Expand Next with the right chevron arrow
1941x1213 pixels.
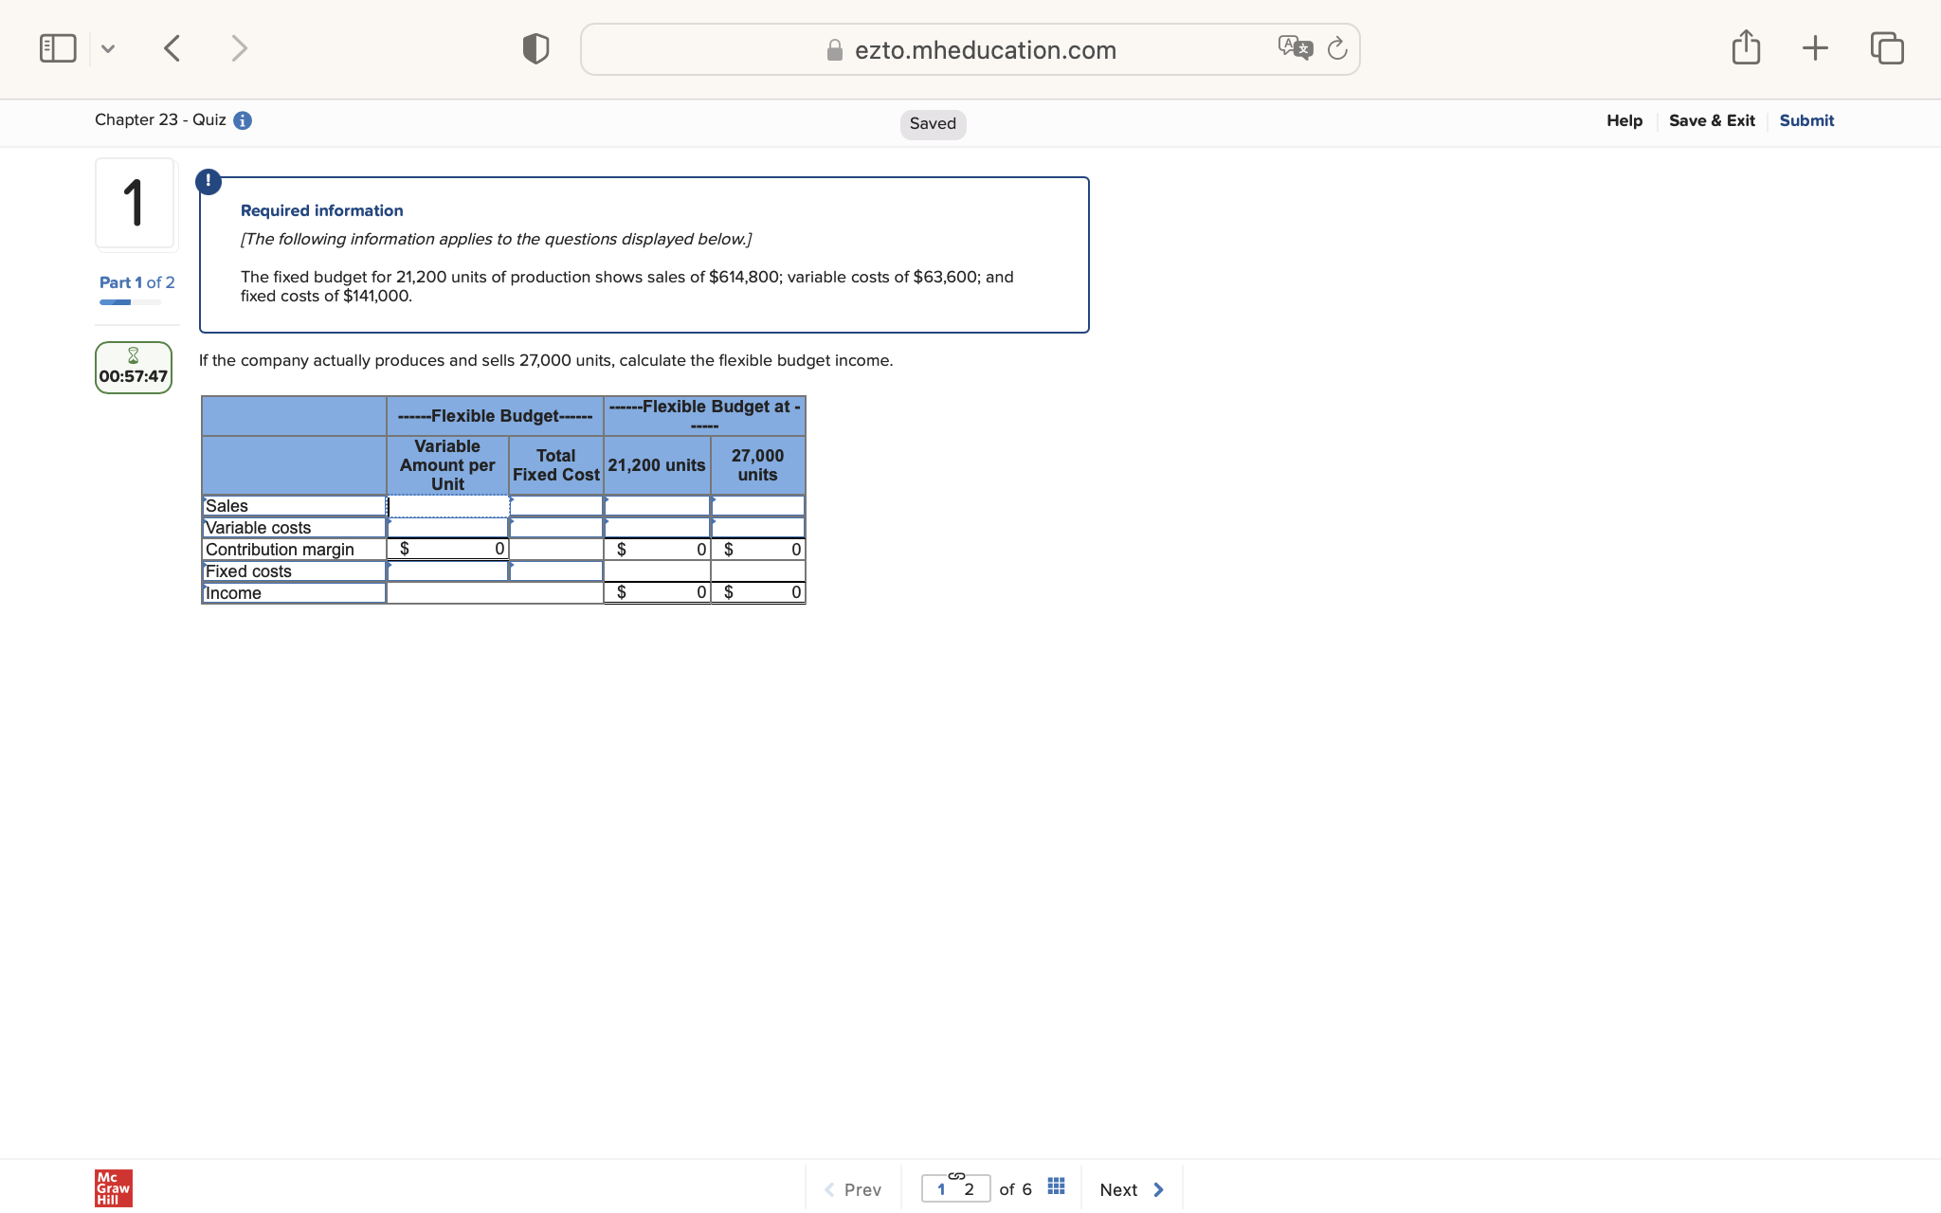(1157, 1189)
